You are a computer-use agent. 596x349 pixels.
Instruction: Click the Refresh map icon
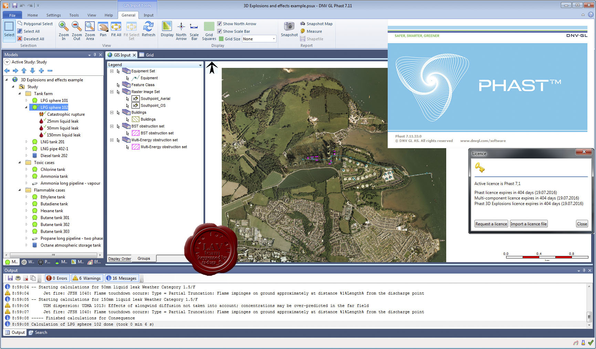(x=148, y=29)
